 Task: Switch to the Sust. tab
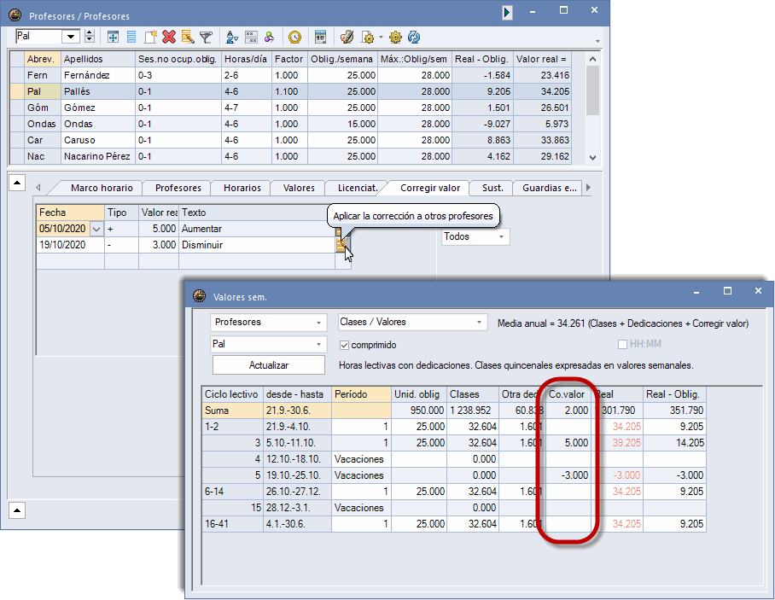[492, 188]
